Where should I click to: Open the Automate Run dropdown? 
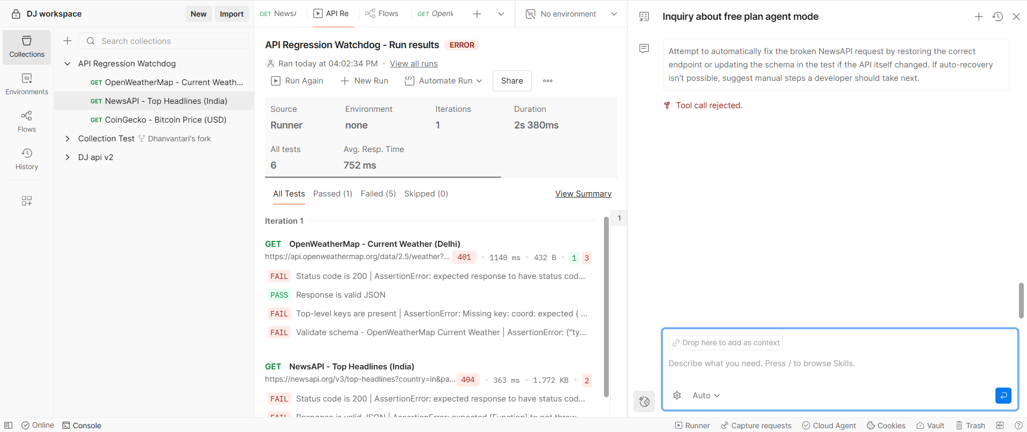point(443,81)
